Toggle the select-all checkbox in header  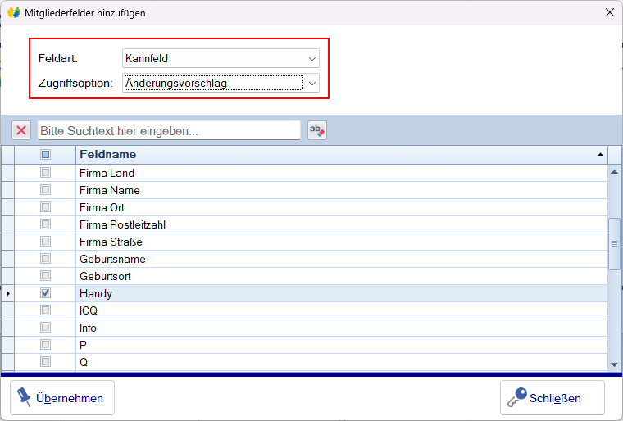click(x=46, y=154)
